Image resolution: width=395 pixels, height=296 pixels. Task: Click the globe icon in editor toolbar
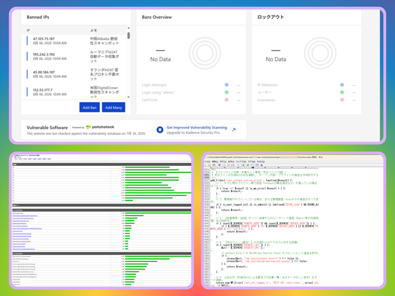coord(262,165)
